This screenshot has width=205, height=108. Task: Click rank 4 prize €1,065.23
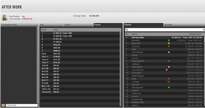click(x=57, y=42)
